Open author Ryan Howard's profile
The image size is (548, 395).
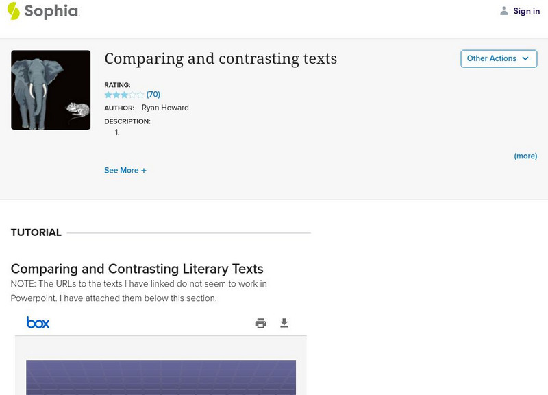point(165,108)
